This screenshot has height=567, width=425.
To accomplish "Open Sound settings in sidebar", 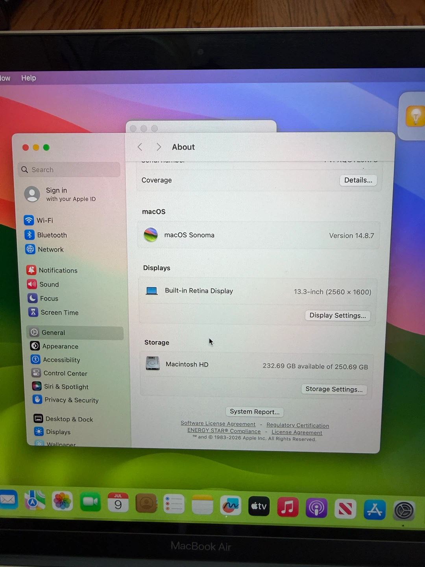I will click(x=43, y=284).
